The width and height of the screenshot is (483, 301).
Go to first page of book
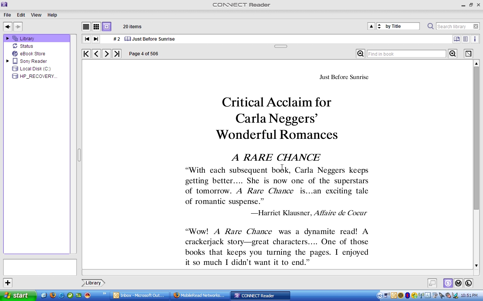coord(86,54)
